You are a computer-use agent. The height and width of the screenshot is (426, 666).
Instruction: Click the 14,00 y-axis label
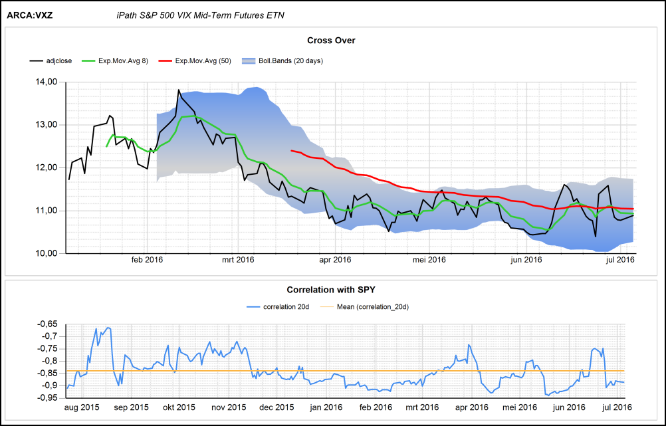coord(48,82)
